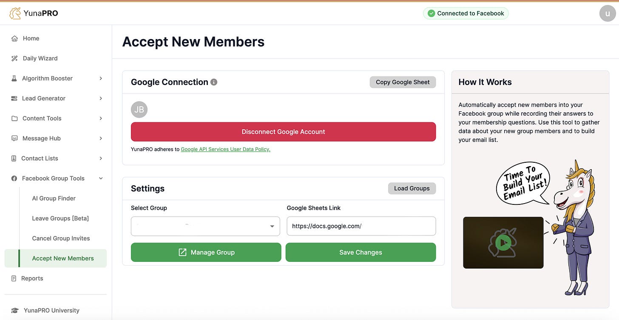Play the How It Works video
Screen dimensions: 619x320
point(503,243)
